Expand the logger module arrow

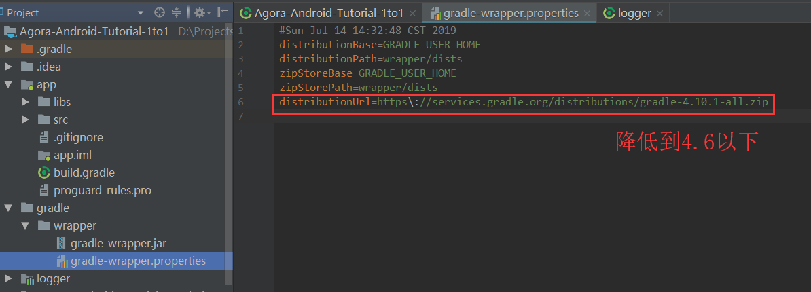pyautogui.click(x=8, y=278)
